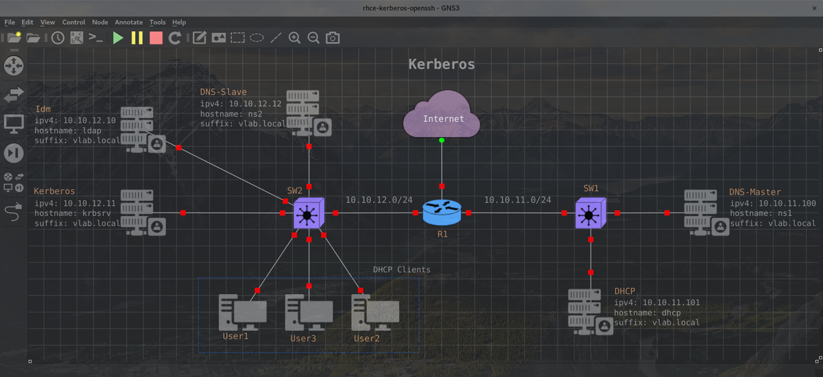
Task: Click the open project folder icon
Action: (33, 38)
